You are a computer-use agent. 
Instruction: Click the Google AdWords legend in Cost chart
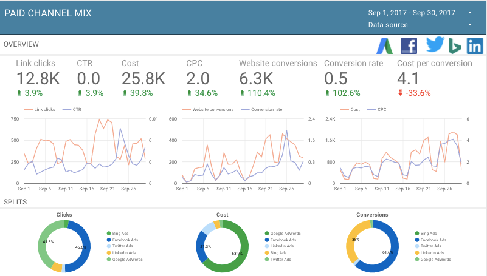[285, 234]
